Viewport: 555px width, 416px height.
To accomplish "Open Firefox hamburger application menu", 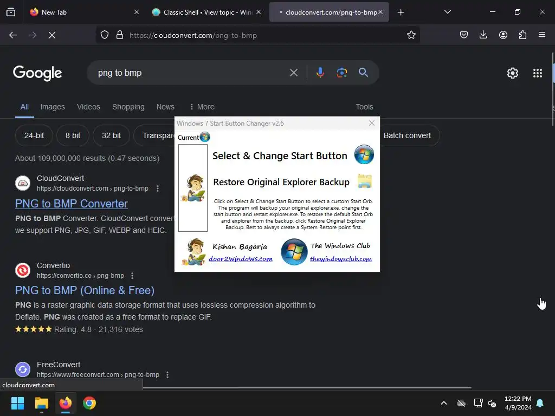I will (542, 35).
